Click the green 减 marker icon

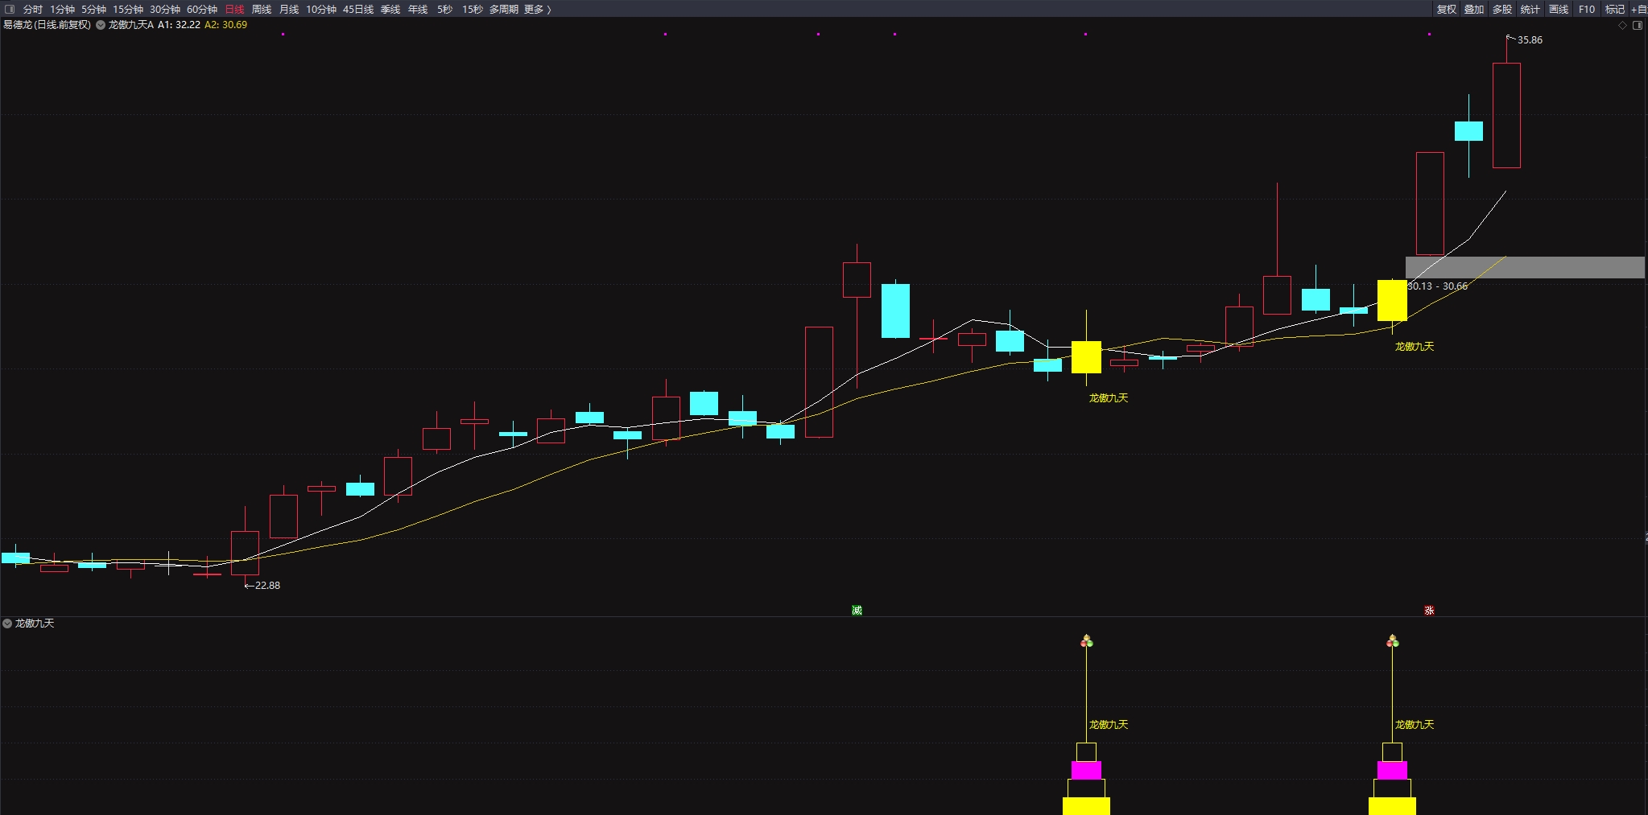tap(857, 611)
